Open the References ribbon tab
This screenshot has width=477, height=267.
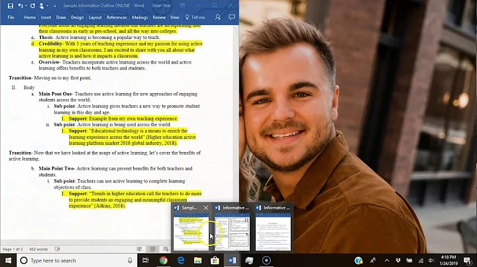(117, 17)
